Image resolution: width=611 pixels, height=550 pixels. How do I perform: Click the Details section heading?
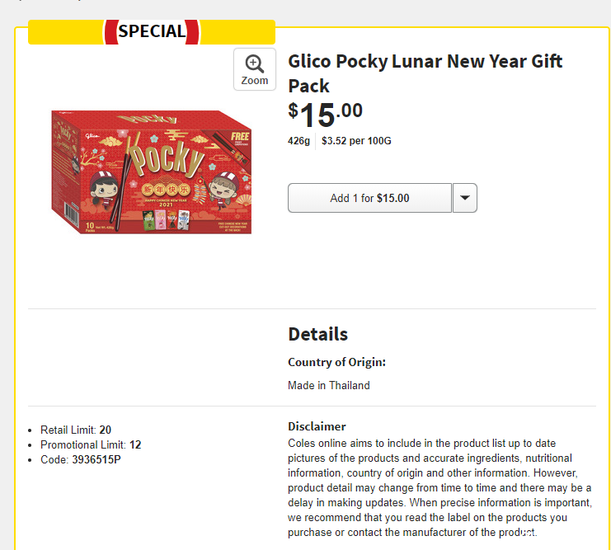(317, 334)
